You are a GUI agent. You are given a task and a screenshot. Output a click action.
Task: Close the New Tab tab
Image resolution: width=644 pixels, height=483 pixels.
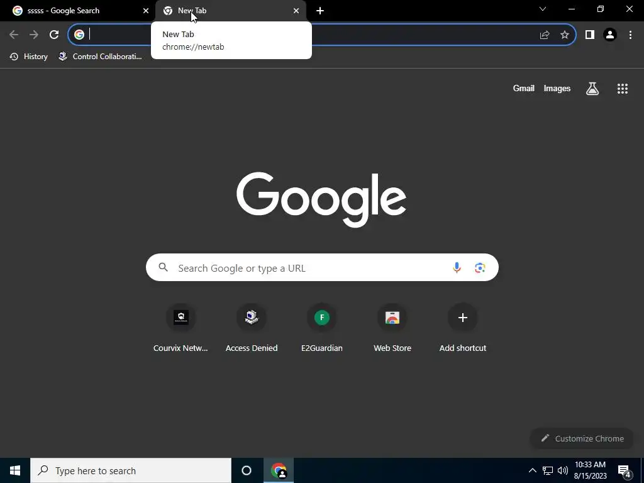tap(296, 11)
